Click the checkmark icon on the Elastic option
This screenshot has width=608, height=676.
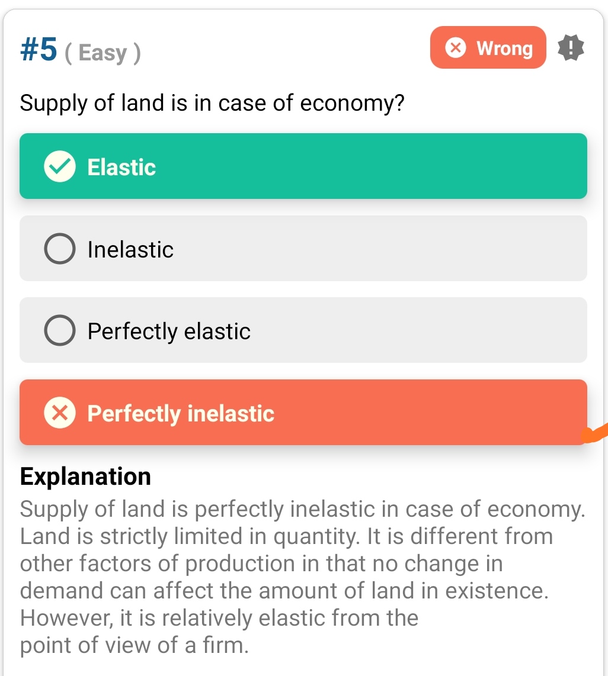click(x=59, y=167)
